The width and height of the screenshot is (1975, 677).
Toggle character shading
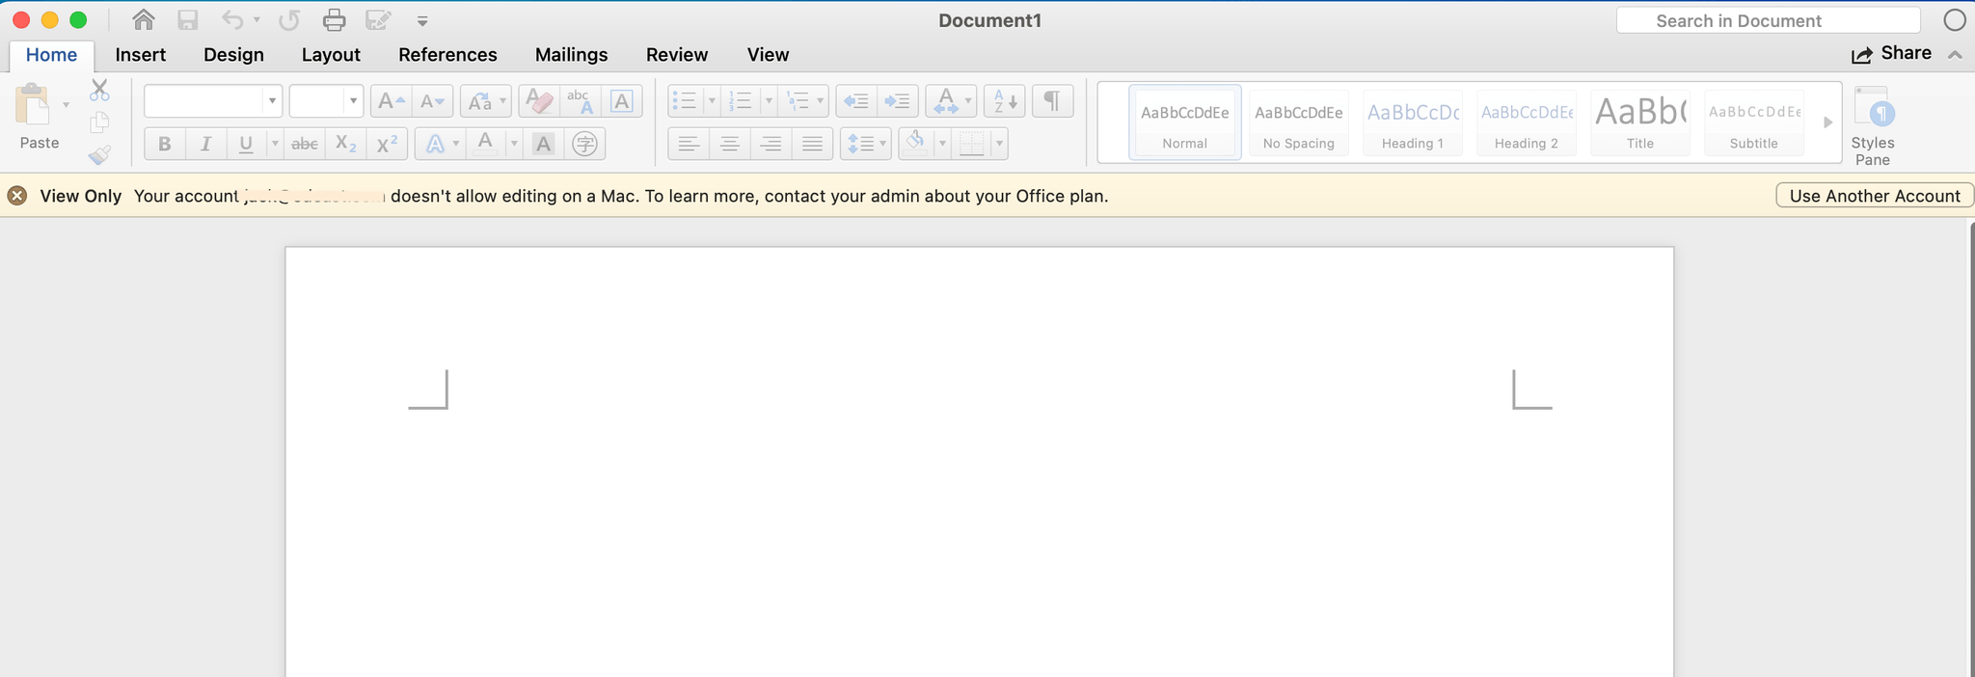(544, 144)
